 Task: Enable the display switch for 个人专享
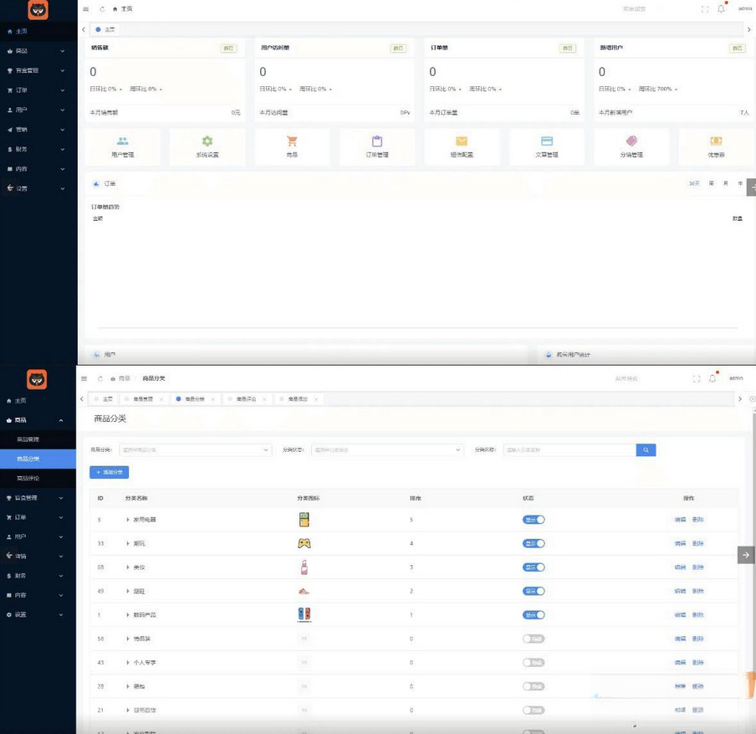pyautogui.click(x=534, y=663)
